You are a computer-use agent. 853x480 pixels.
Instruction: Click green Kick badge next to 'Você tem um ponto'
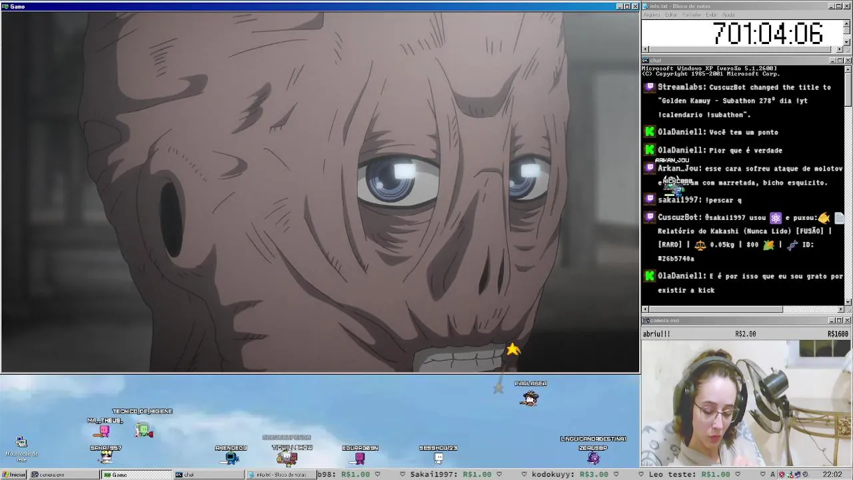click(x=650, y=132)
